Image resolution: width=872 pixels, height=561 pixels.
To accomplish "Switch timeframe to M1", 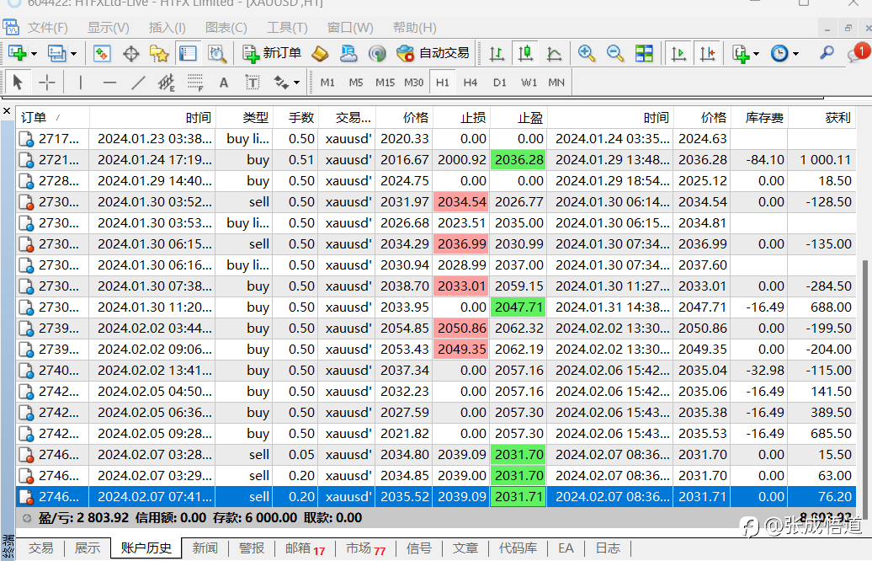I will pyautogui.click(x=327, y=83).
